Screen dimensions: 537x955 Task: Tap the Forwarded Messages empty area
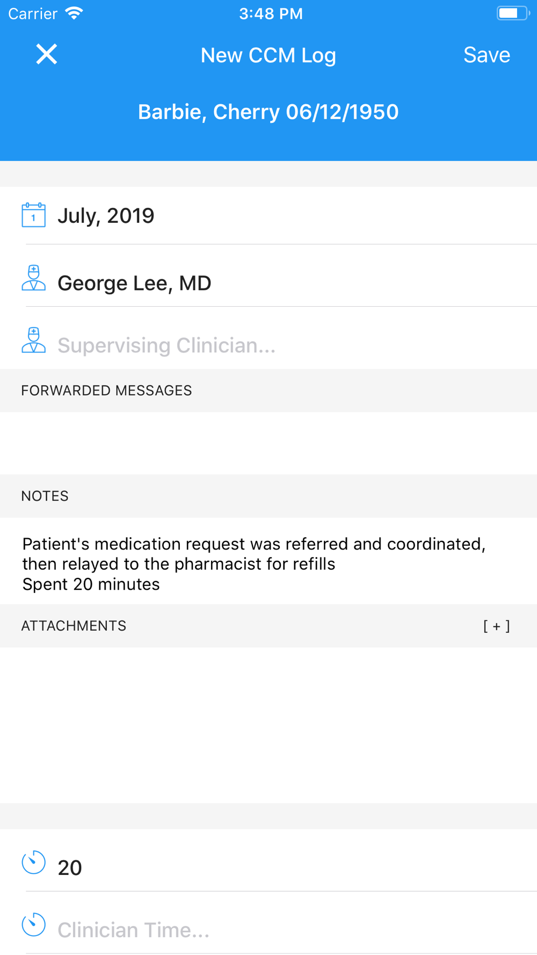[268, 443]
